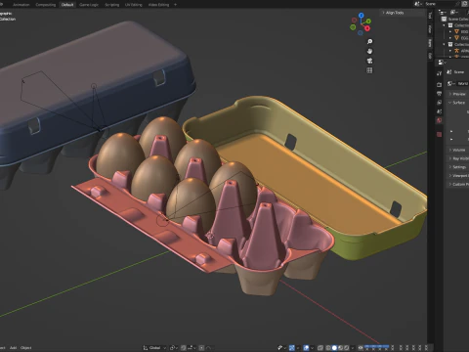Open the Video Editing workspace tab
Screen dimensions: 469x352
158,5
